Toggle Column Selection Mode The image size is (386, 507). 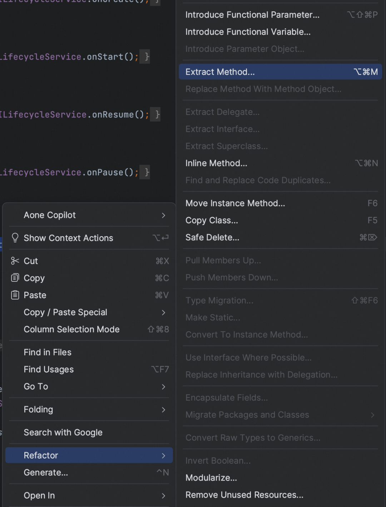pos(89,329)
